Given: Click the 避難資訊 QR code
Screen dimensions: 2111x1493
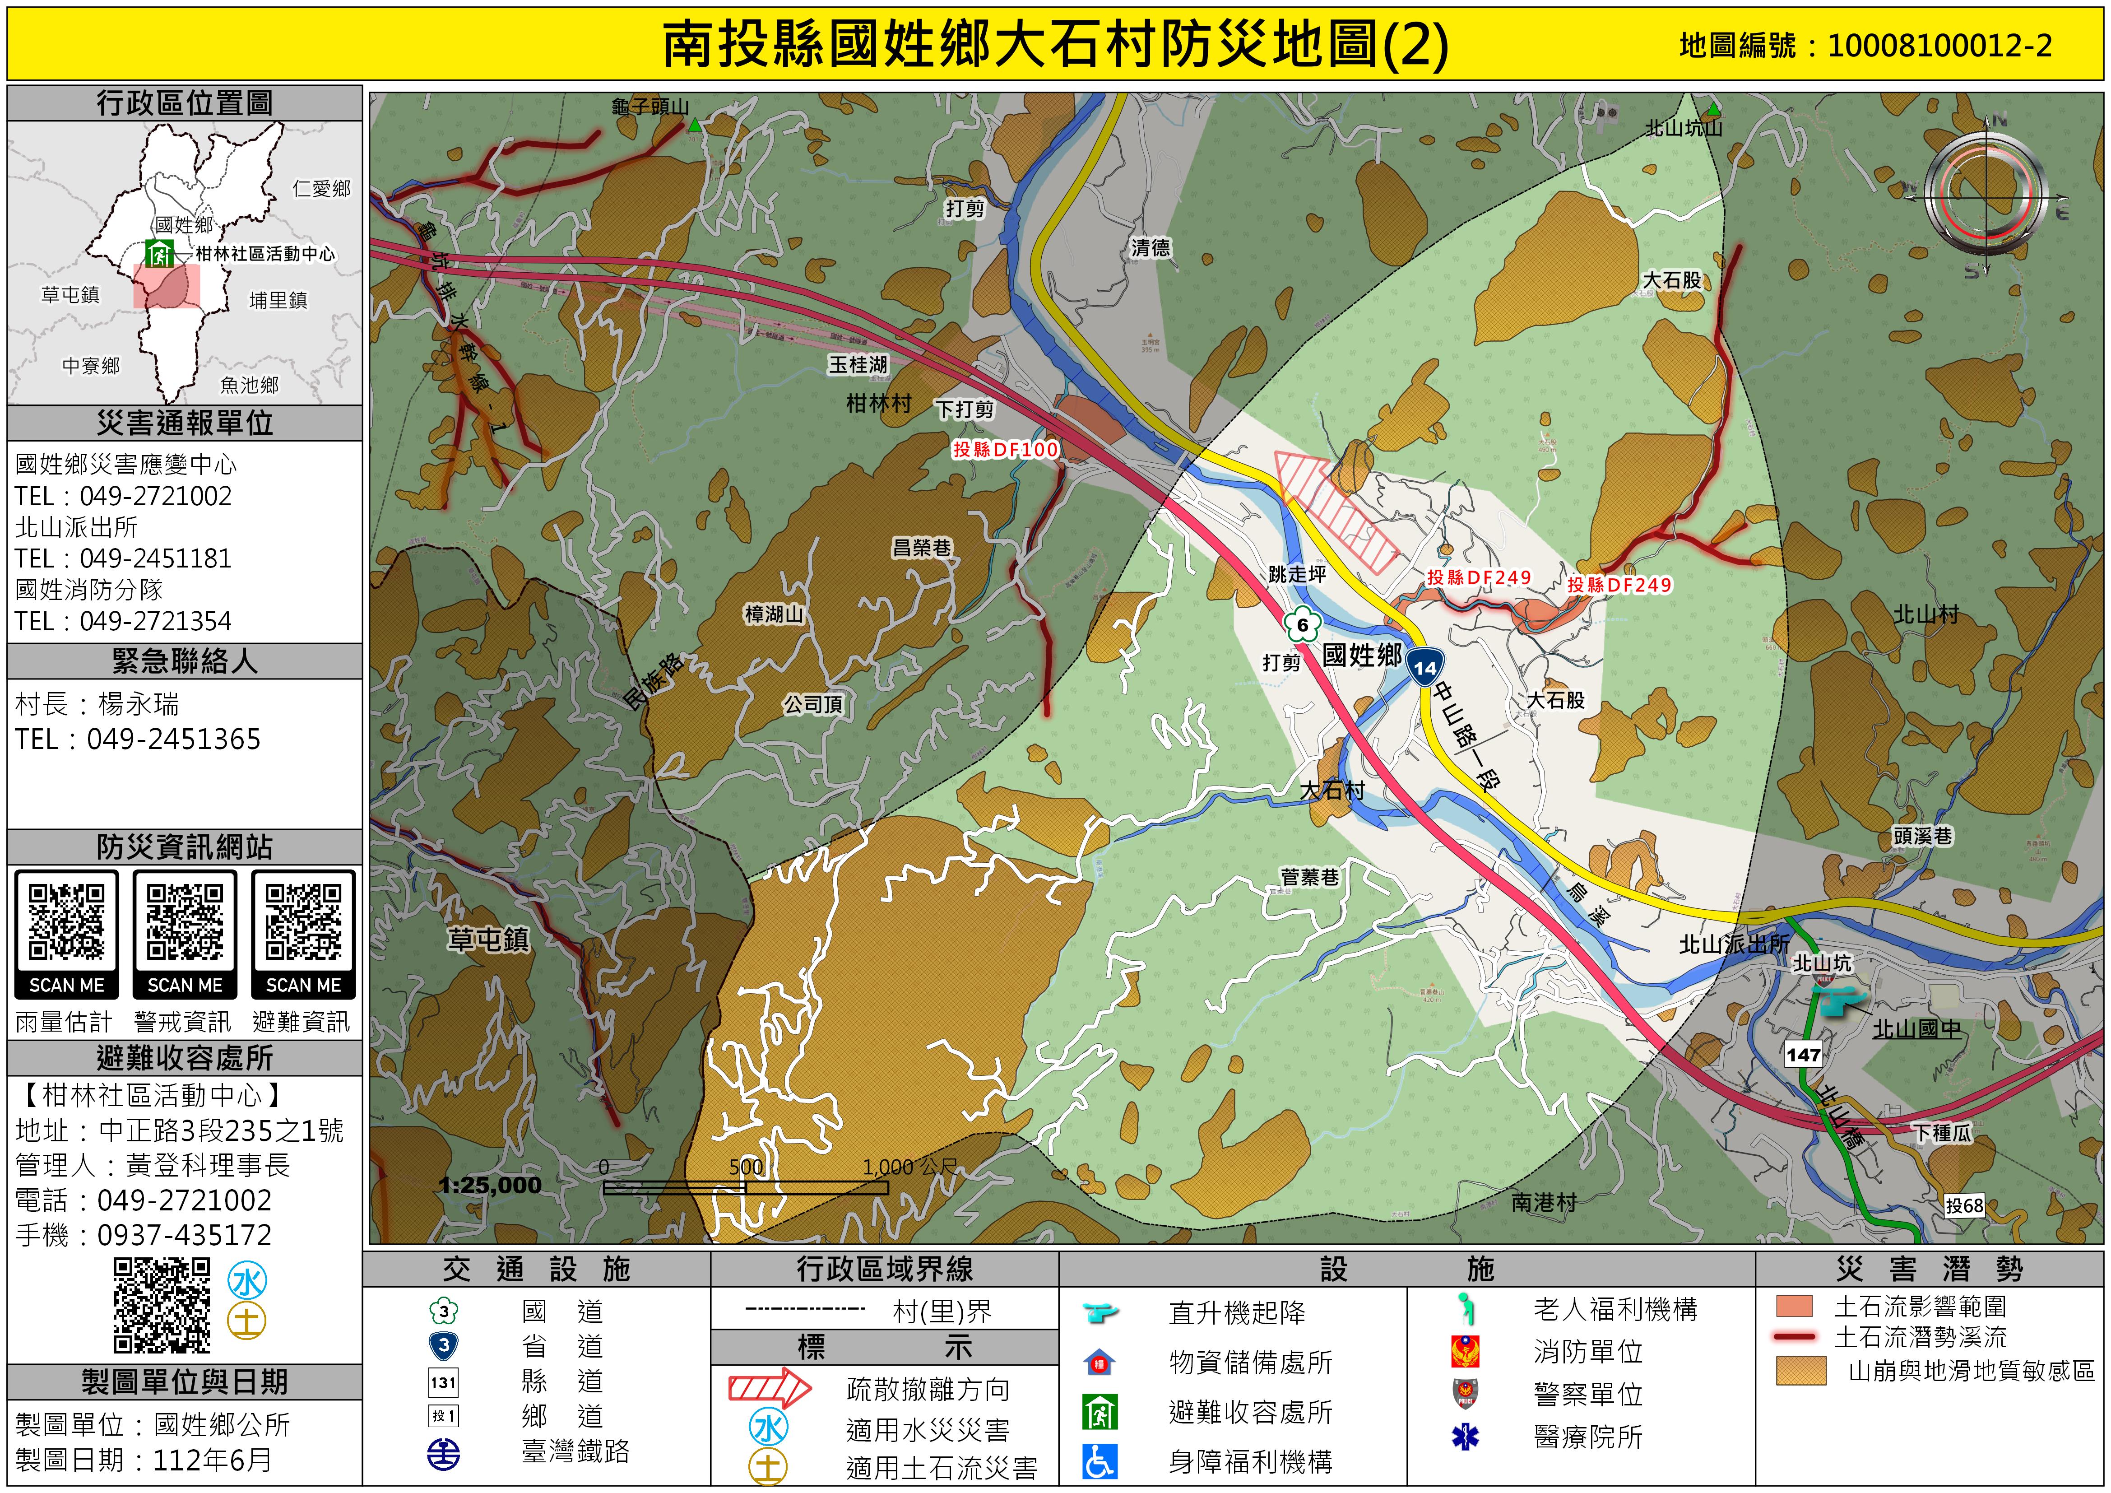Looking at the screenshot, I should point(303,922).
